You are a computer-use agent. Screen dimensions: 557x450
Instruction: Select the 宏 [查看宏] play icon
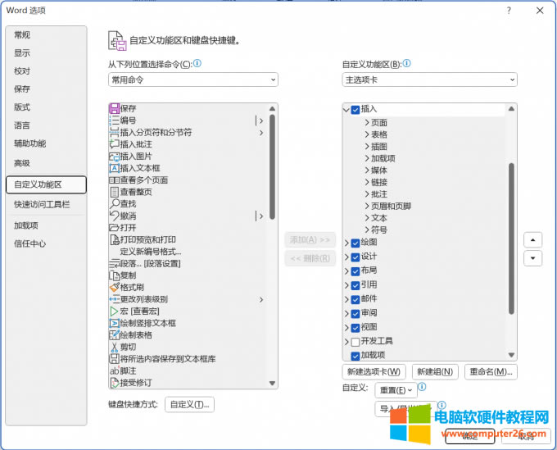(115, 311)
